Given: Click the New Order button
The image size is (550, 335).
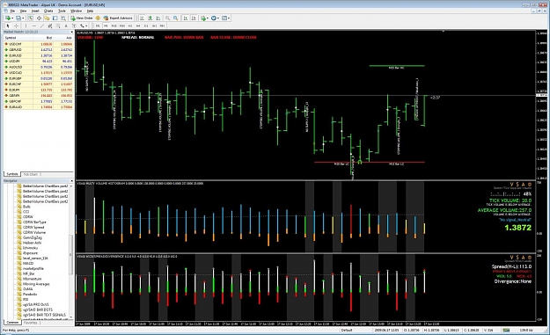Looking at the screenshot, I should coord(81,18).
